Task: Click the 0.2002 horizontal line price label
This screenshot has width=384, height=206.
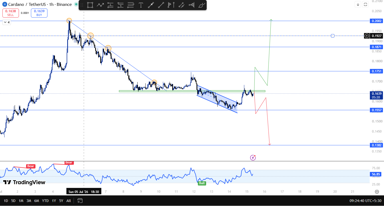Action: coord(376,21)
